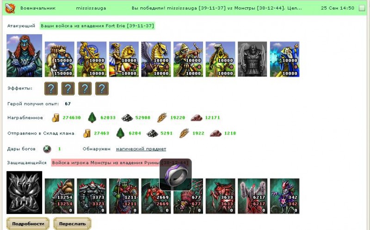Image resolution: width=370 pixels, height=230 pixels.
Task: Click the wizard mage unit with 10000
Action: (284, 59)
